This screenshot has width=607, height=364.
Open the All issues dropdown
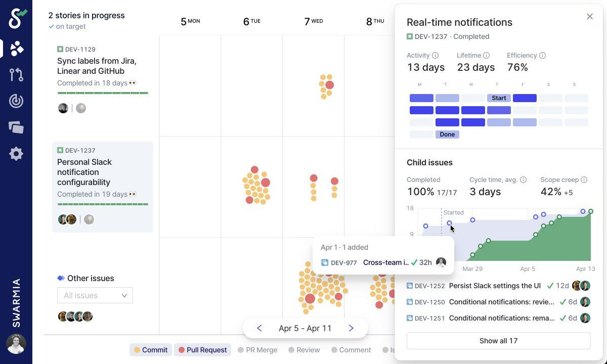pos(95,296)
